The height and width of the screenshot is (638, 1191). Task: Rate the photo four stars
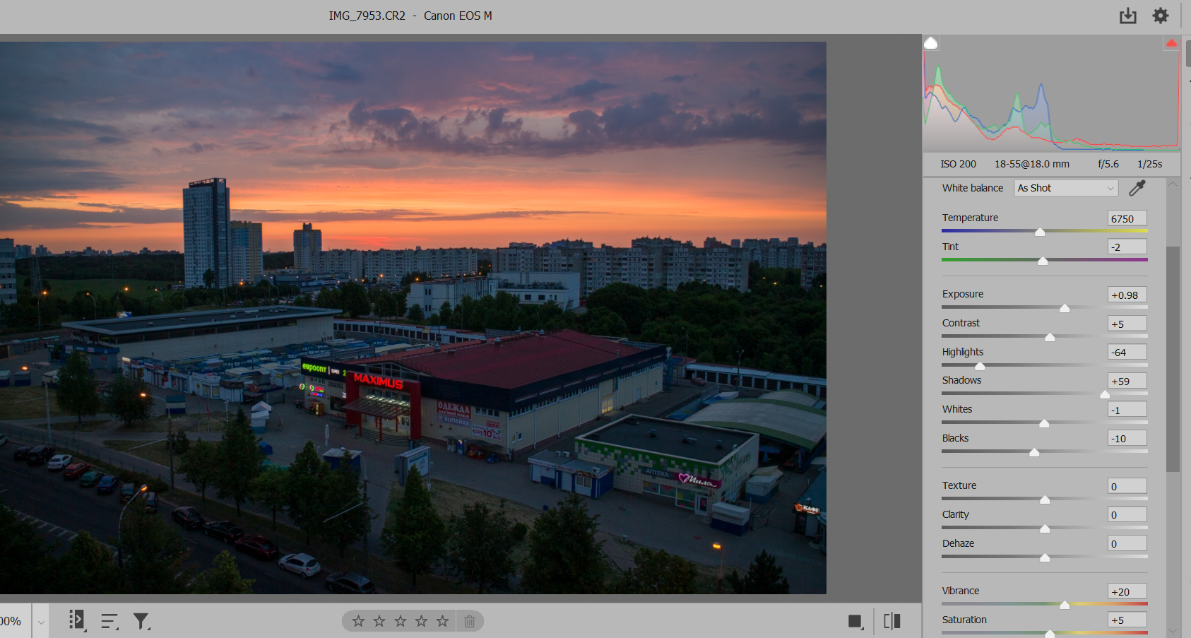(422, 621)
